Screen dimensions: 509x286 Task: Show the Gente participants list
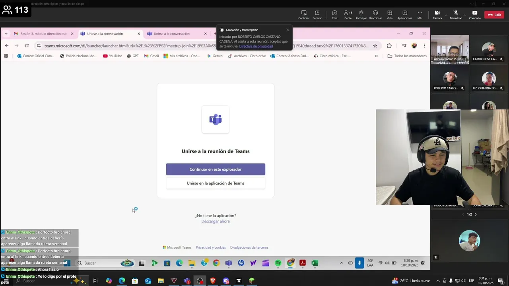click(348, 15)
